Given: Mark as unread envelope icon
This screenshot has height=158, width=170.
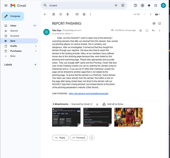Looking at the screenshot, I should click(77, 14).
